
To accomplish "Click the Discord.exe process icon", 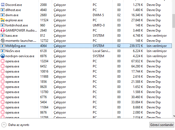I will [3, 5].
